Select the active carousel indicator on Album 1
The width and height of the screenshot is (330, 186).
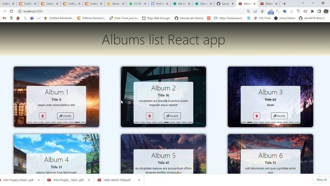77,122
